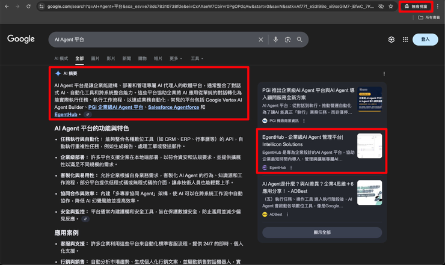Screen dimensions: 445x265
Task: Click the EgentHub card thumbnail
Action: click(369, 146)
